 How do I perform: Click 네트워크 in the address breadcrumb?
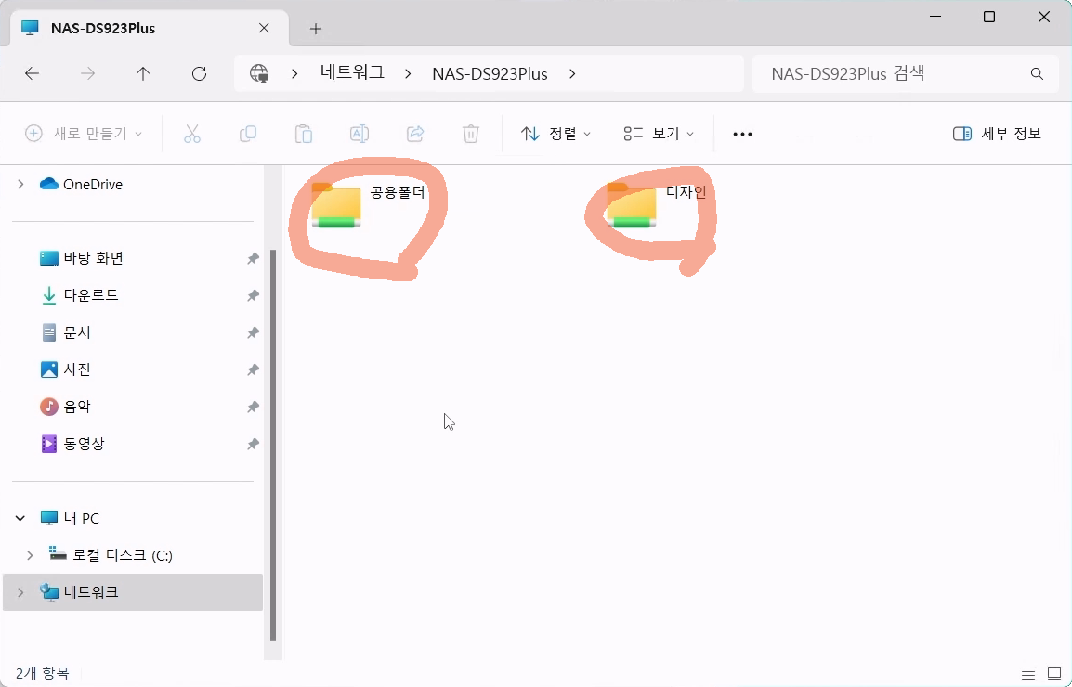pyautogui.click(x=352, y=73)
